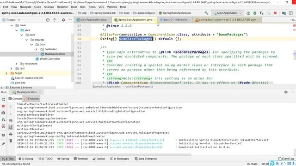The height and width of the screenshot is (166, 296).
Task: Open the Messages tool window
Action: (x=119, y=159)
